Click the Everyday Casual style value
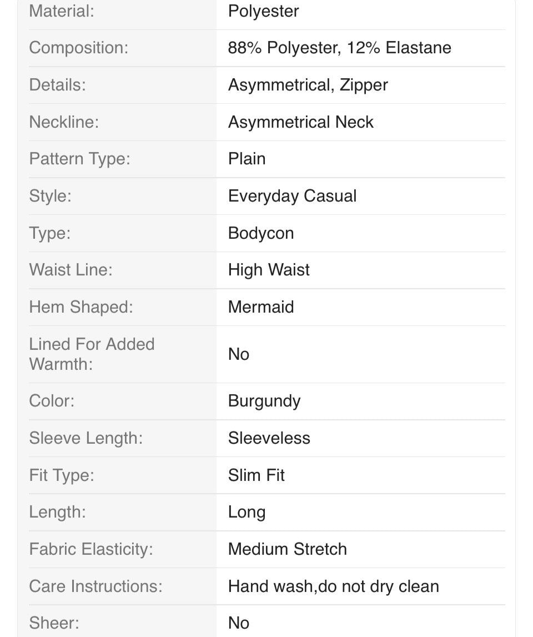The width and height of the screenshot is (533, 637). coord(292,196)
